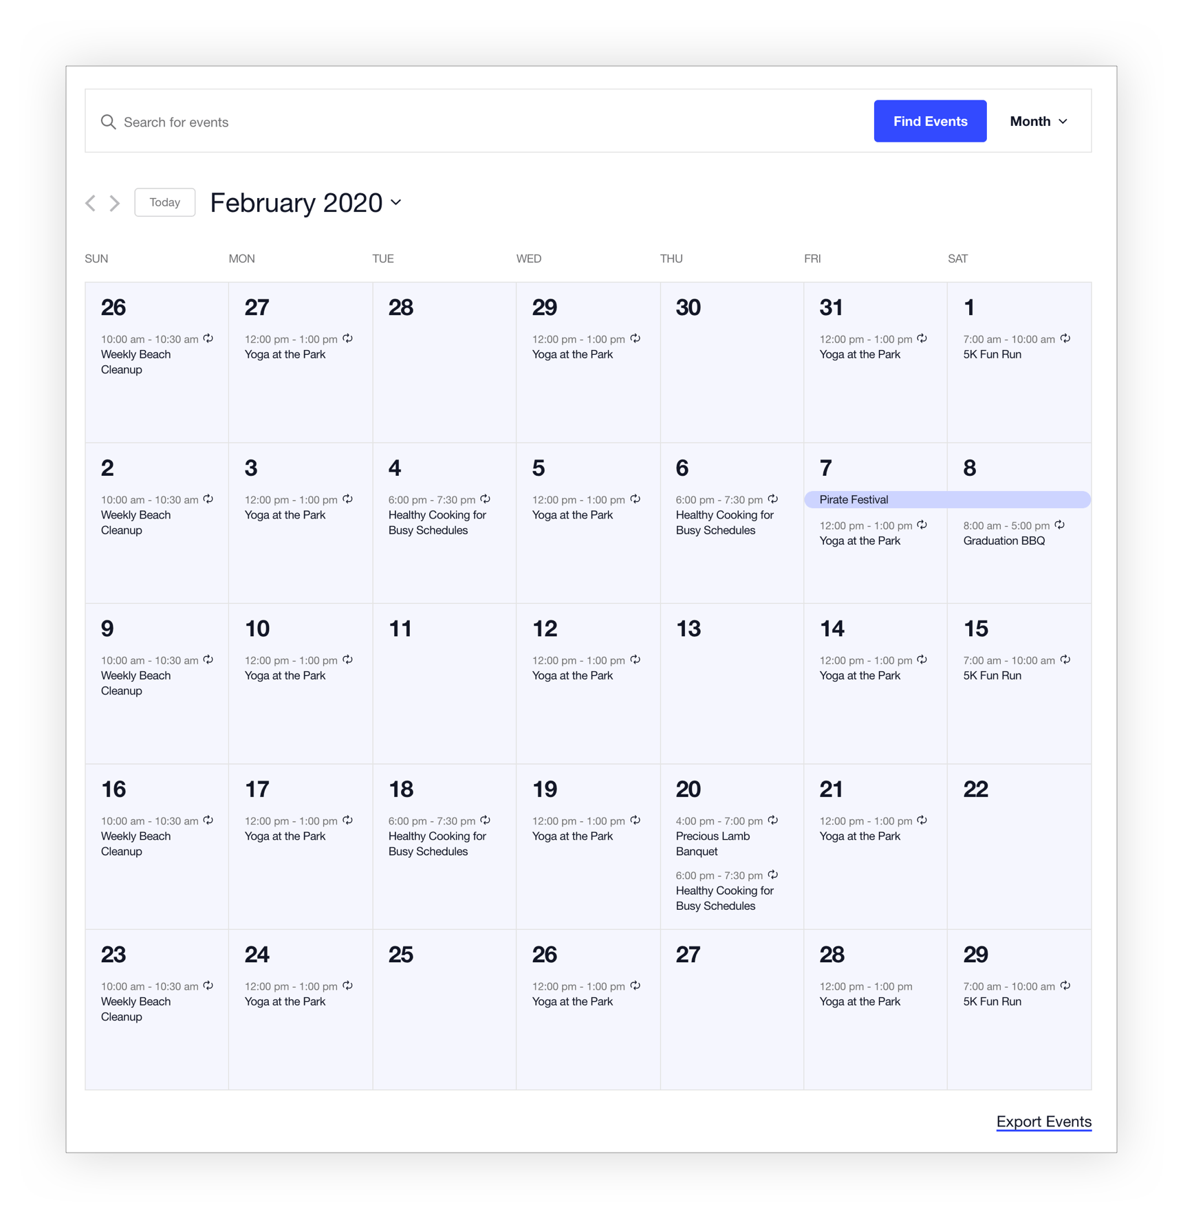Click recurring icon on February 29 5K Fun Run
1183x1218 pixels.
click(x=1065, y=986)
